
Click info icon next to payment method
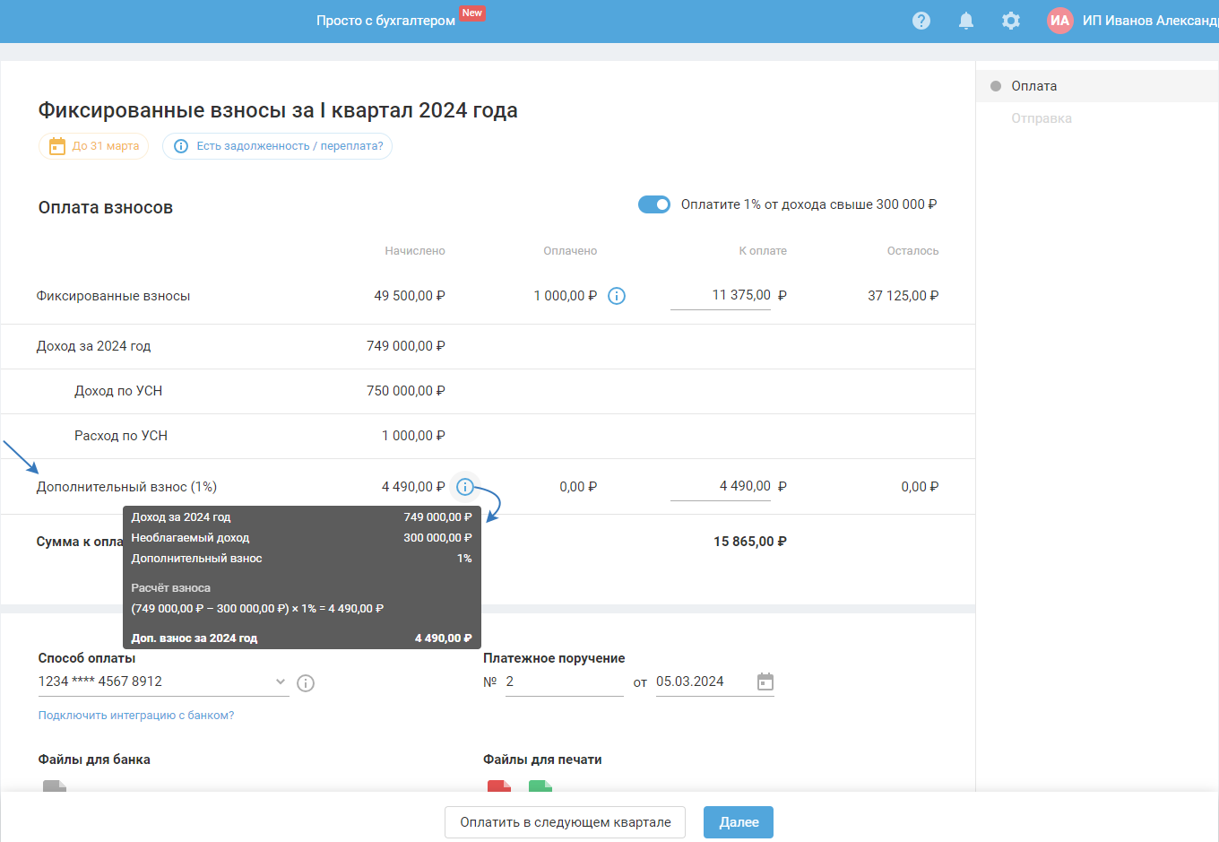click(x=306, y=683)
